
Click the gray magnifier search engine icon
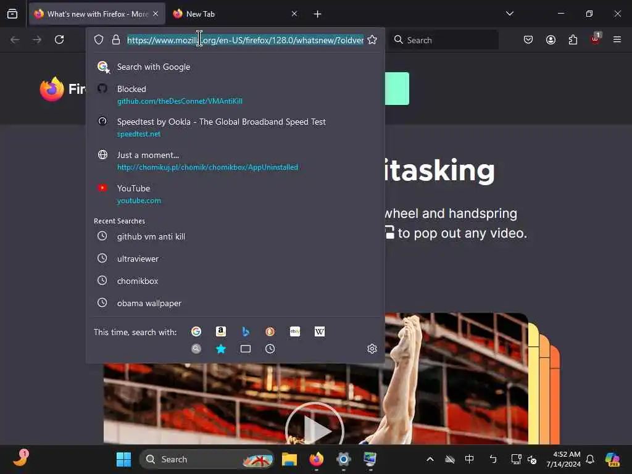pos(196,349)
